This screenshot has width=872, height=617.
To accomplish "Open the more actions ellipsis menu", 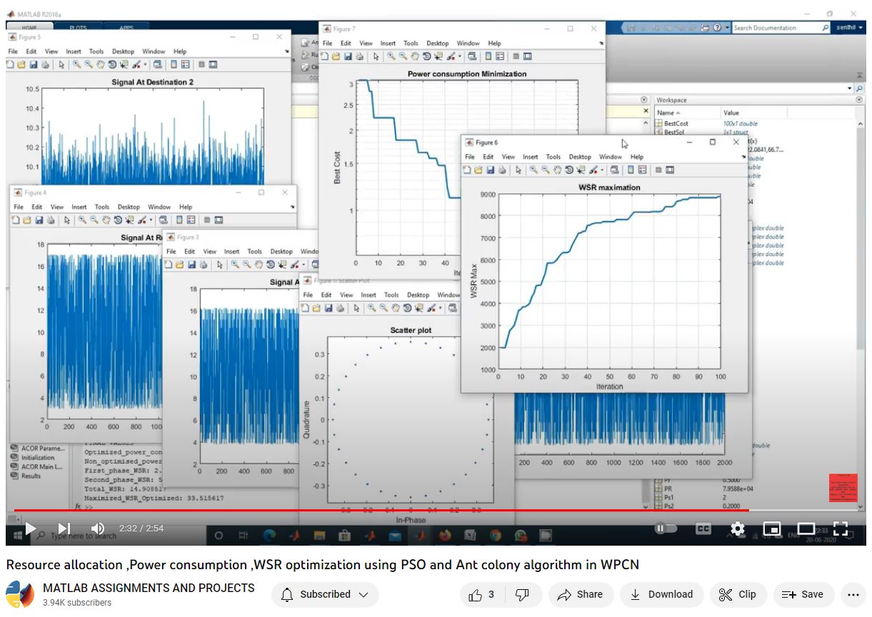I will [853, 594].
